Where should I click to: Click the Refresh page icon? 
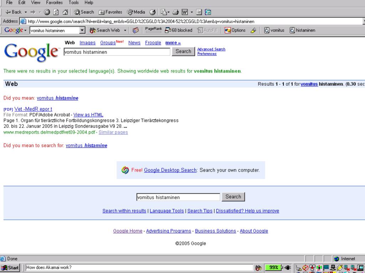[56, 12]
